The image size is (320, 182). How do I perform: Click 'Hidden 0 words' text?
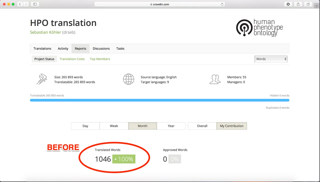point(279,95)
